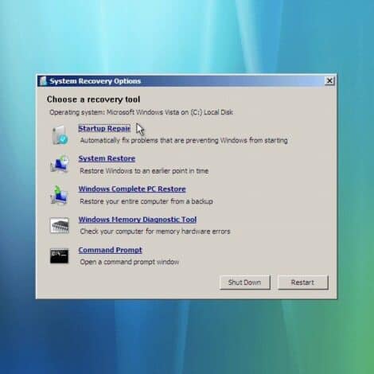The width and height of the screenshot is (374, 374).
Task: Click the black Command Prompt icon
Action: pos(59,256)
